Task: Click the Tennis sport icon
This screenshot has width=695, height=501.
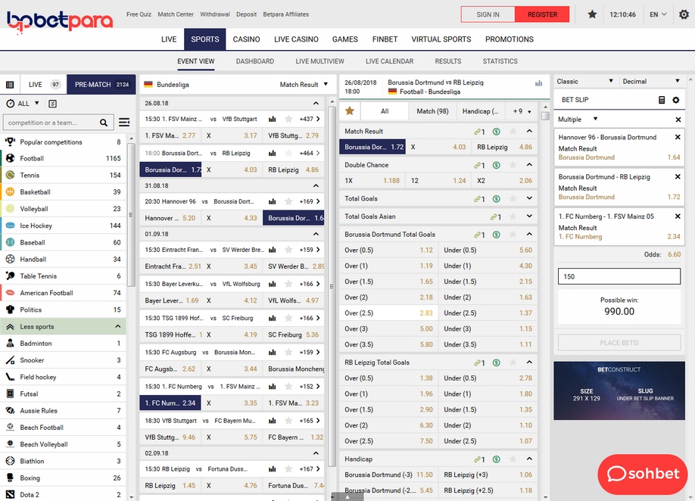Action: (x=10, y=175)
